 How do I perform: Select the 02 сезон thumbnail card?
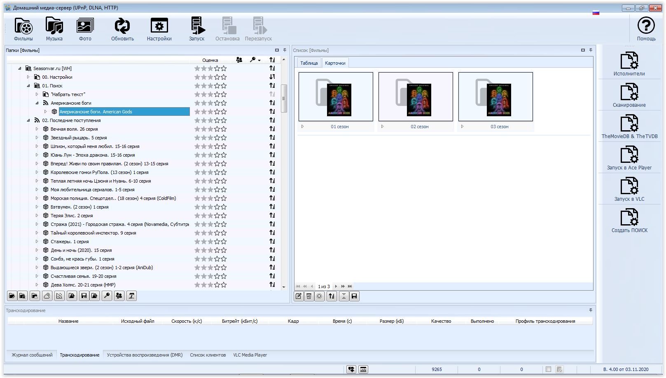[x=415, y=97]
